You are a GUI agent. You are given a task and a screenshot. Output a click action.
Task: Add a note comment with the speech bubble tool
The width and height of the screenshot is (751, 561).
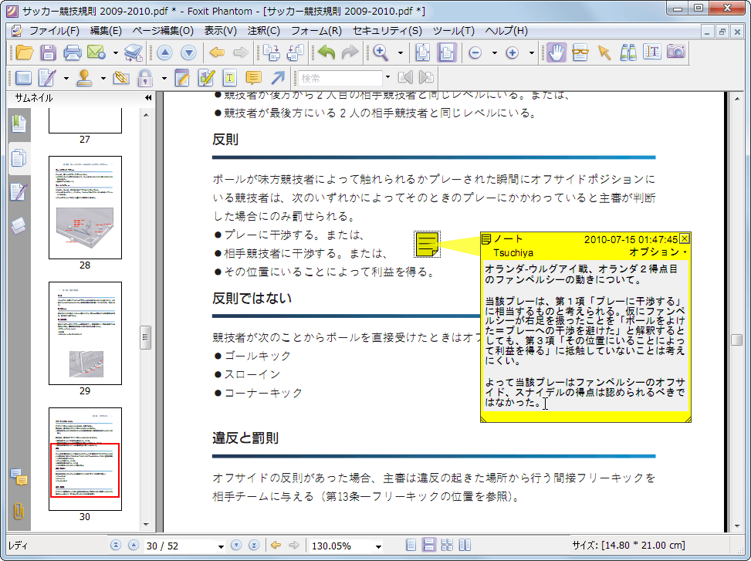pos(253,77)
